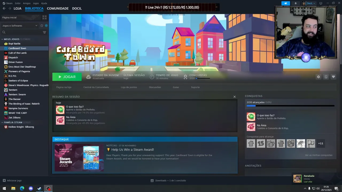Sort library by recent activity clock icon

click(x=42, y=26)
